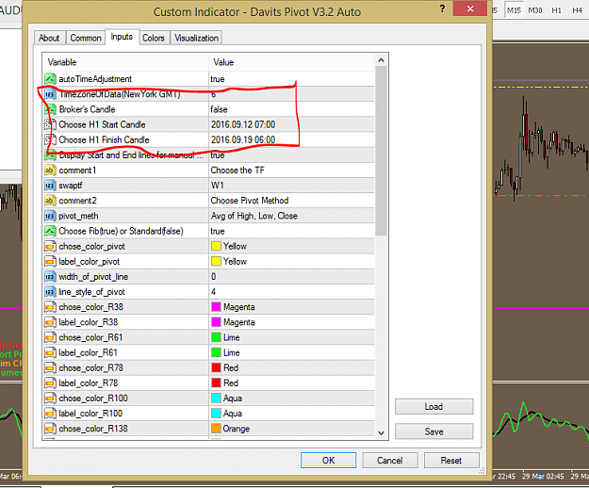Select the M15 timeframe button in chart toolbar
Screen dimensions: 589x488
pyautogui.click(x=514, y=10)
